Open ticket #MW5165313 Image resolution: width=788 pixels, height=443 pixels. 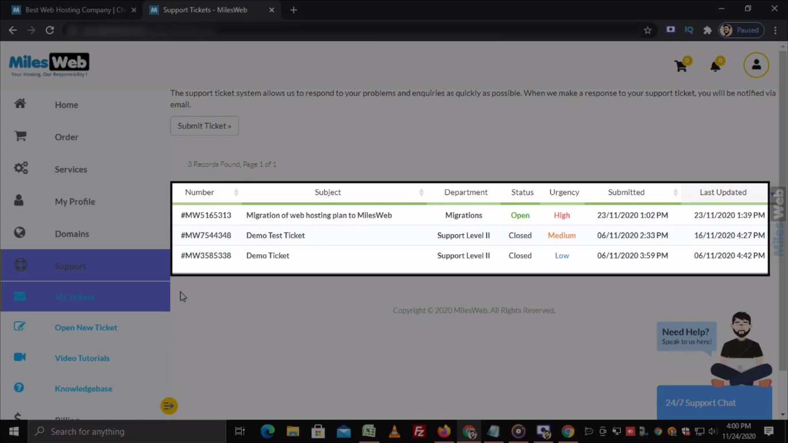[206, 215]
